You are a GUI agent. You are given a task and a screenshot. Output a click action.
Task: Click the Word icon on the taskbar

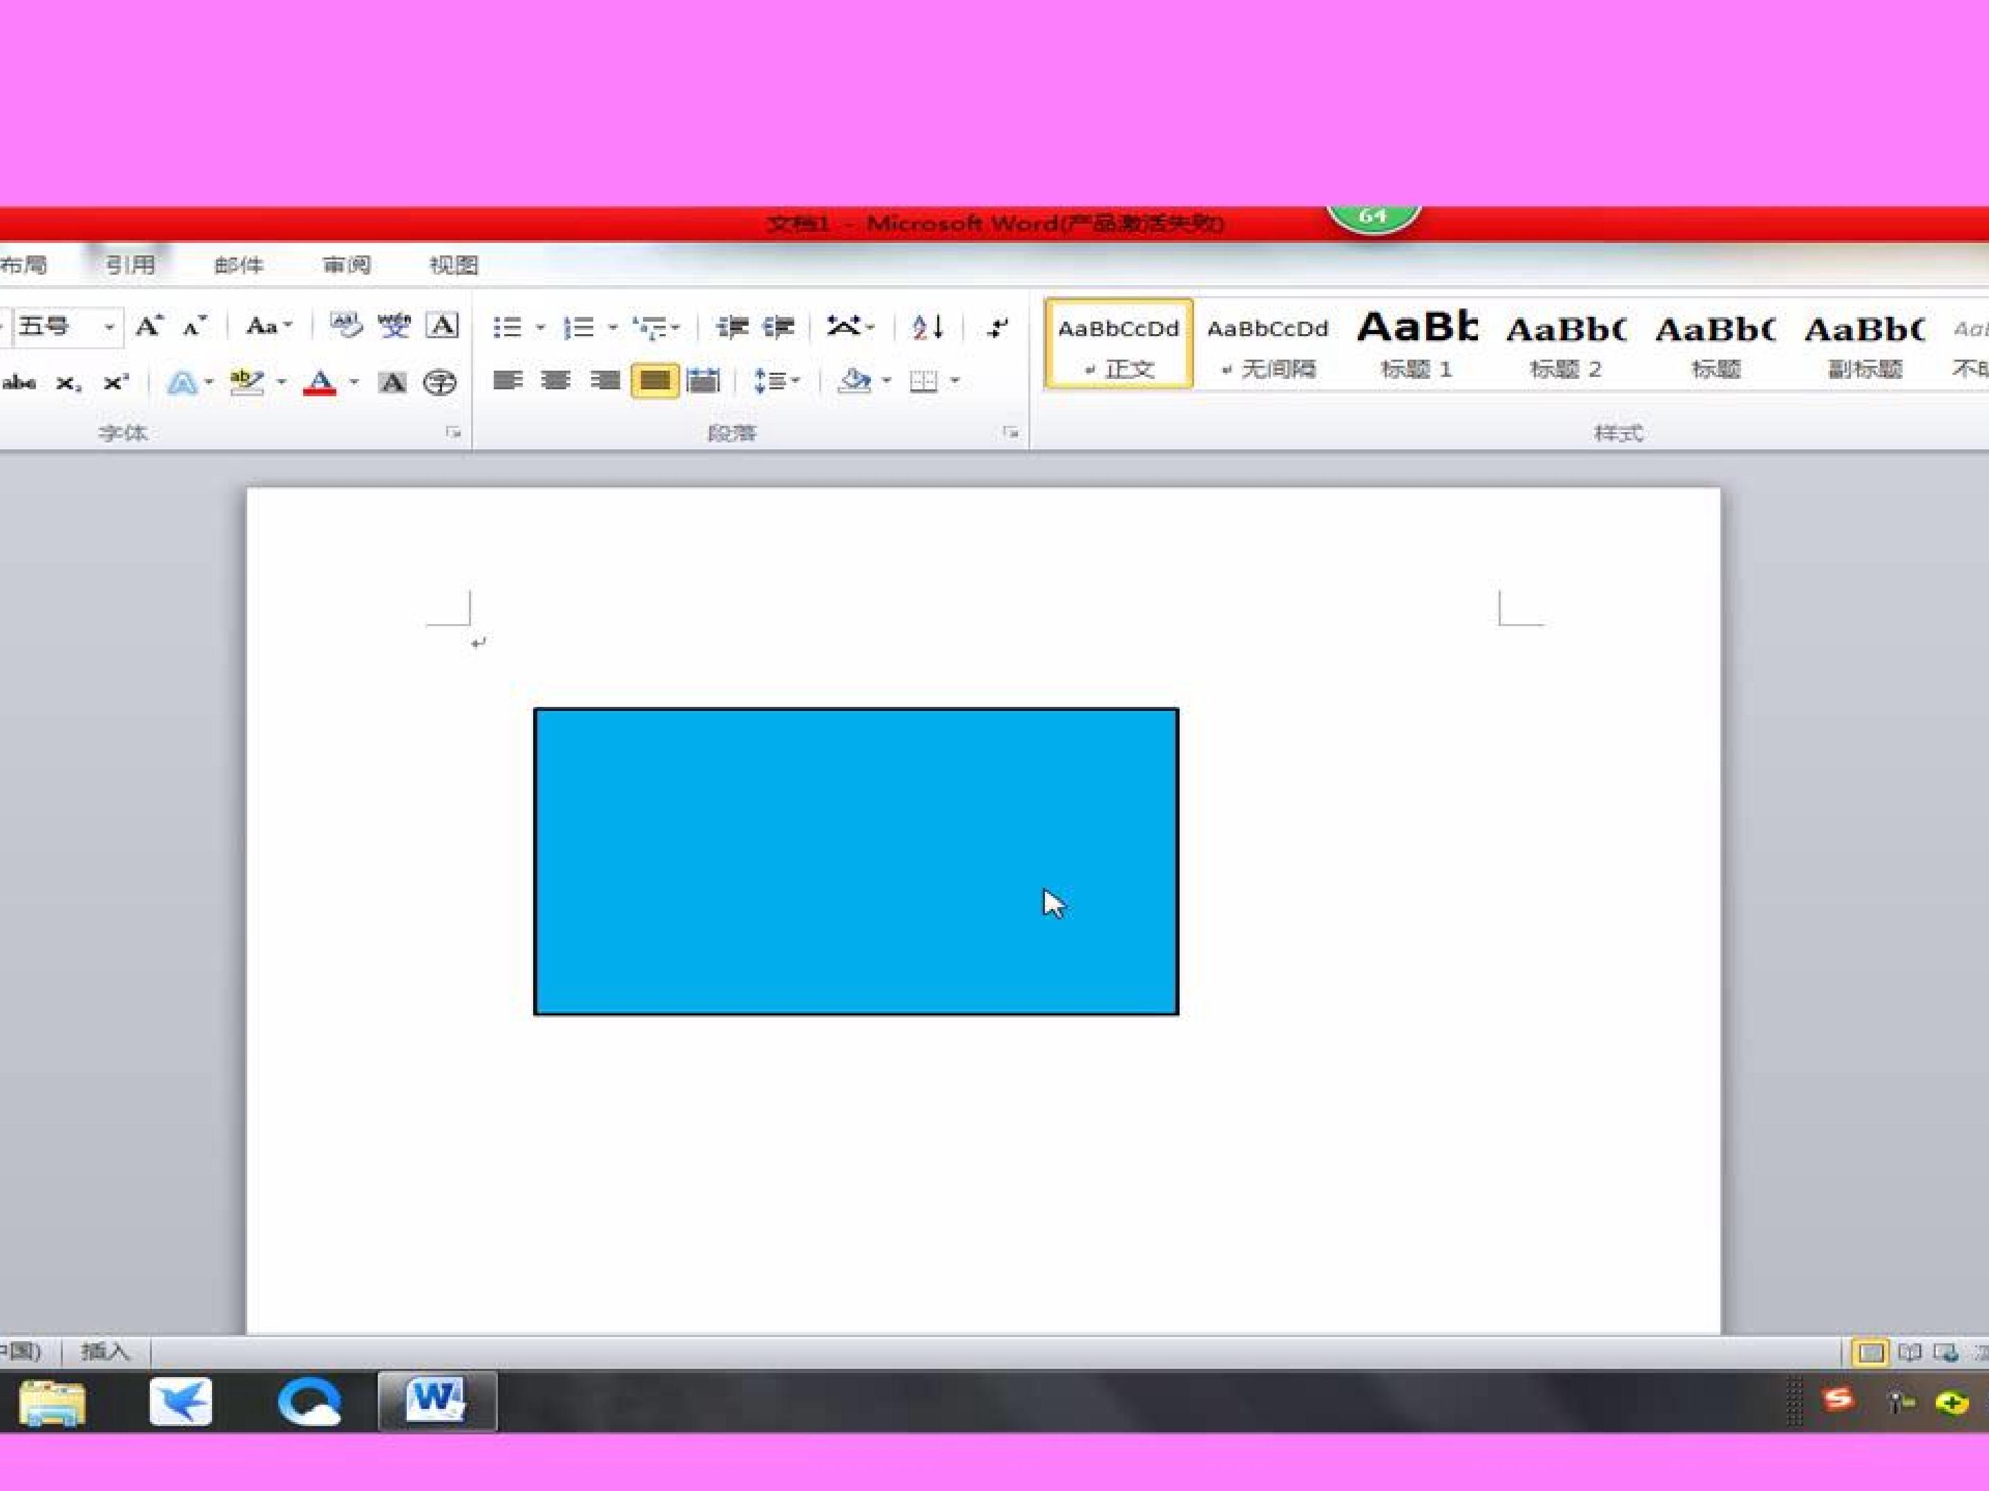click(x=436, y=1400)
